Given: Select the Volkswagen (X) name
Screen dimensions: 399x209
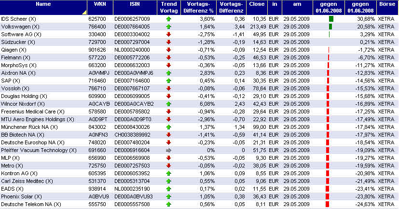Looking at the screenshot, I should tap(20, 27).
